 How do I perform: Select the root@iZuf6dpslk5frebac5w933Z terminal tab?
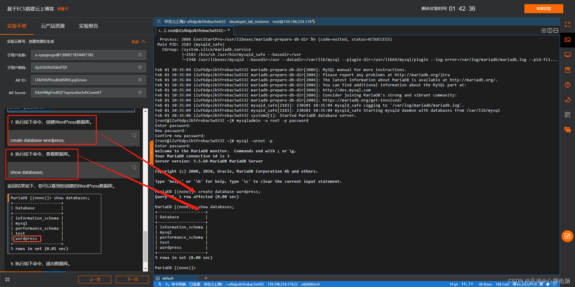click(x=195, y=30)
